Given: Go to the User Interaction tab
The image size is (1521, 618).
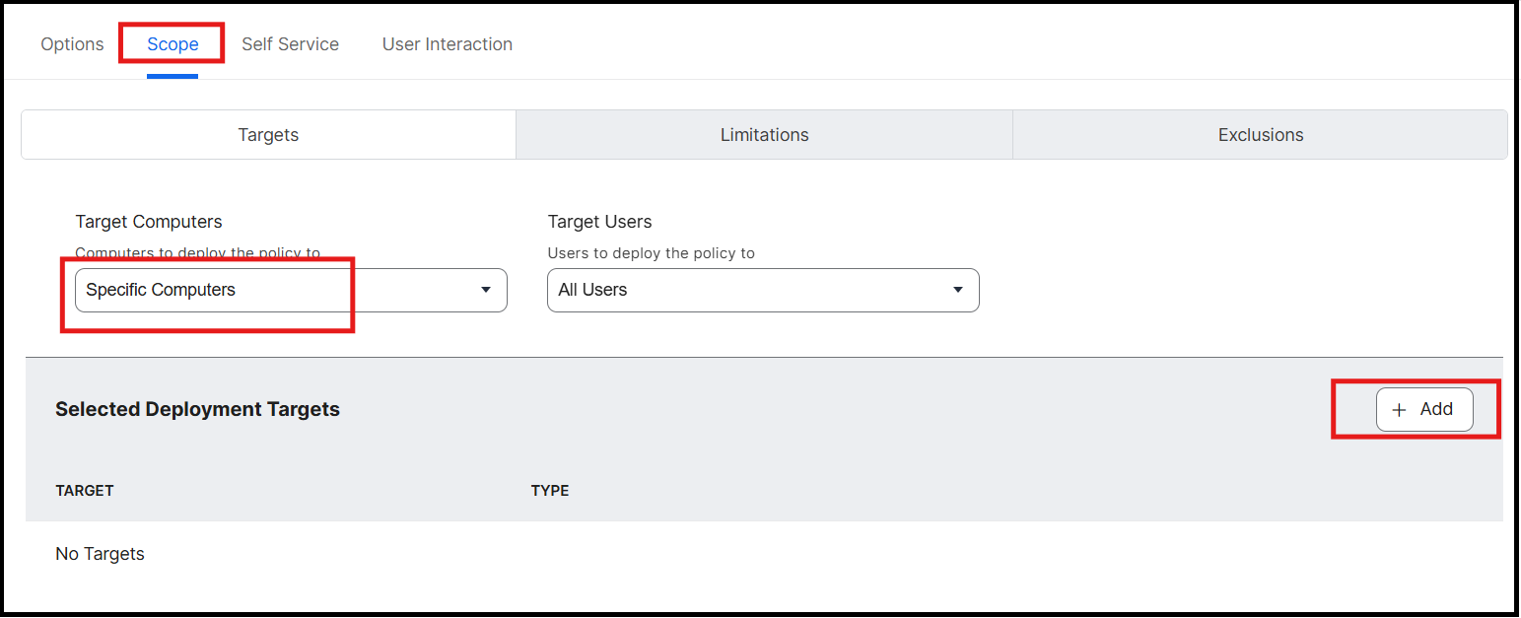Looking at the screenshot, I should pos(448,44).
